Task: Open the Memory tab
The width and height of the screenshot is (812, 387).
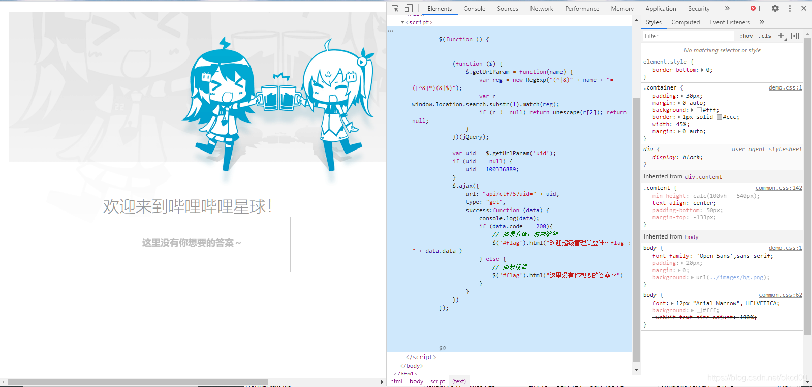Action: click(622, 8)
